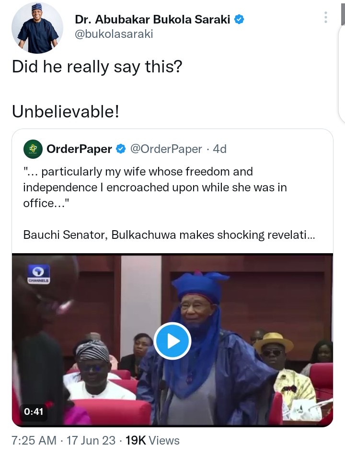Screen dimensions: 345x458
Task: Open the OrderPaper account name
Action: coord(79,149)
